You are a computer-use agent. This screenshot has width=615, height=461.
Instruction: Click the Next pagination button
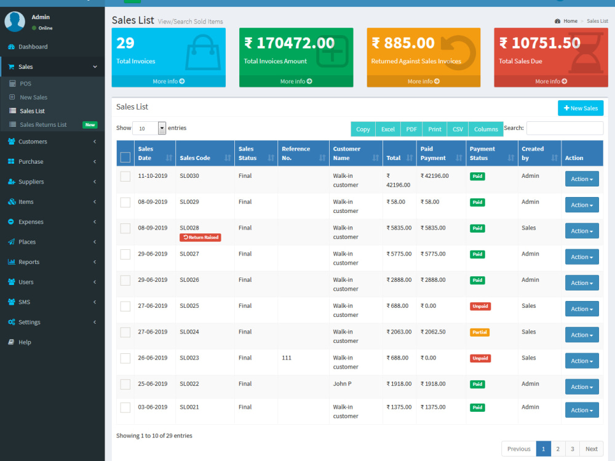(x=592, y=449)
